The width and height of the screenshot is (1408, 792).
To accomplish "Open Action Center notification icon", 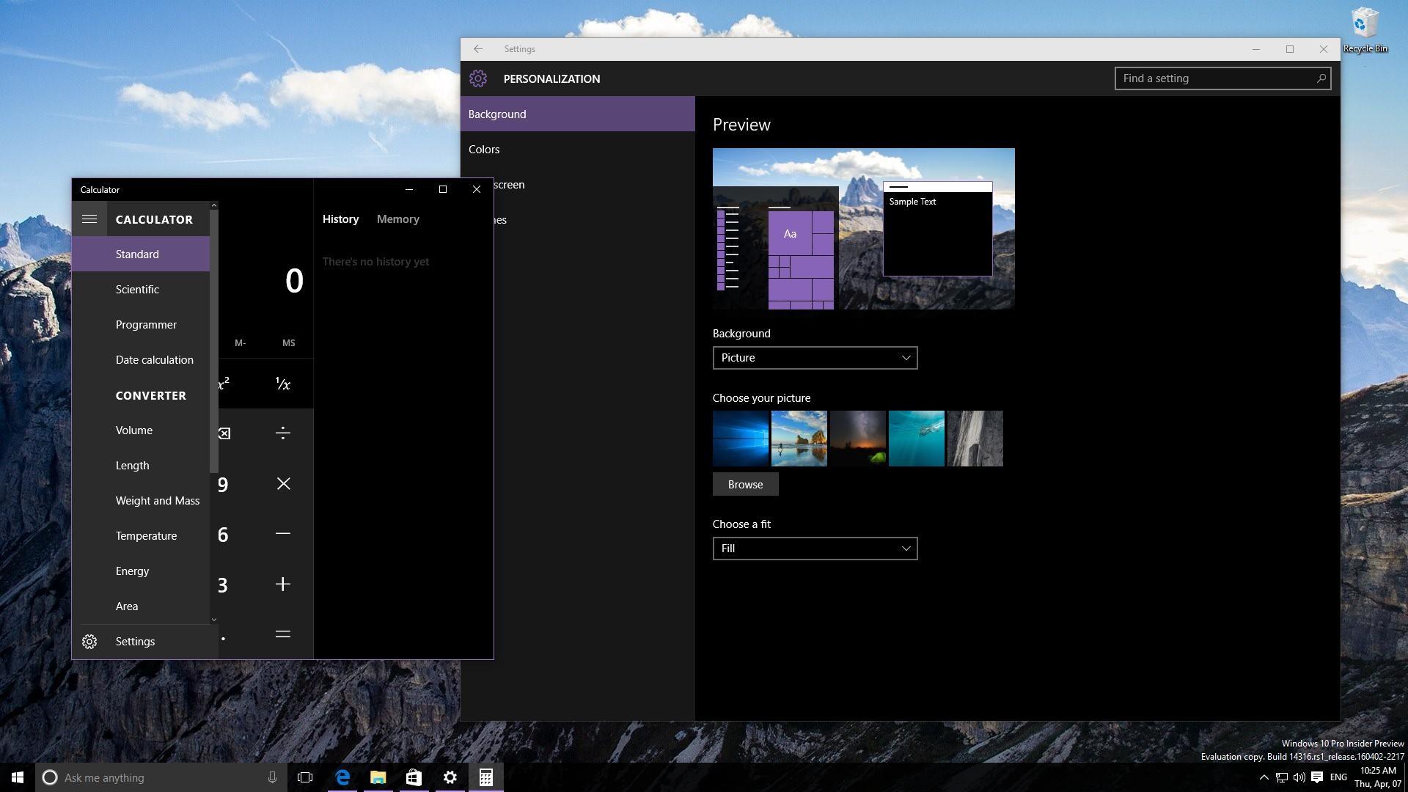I will coord(1317,777).
